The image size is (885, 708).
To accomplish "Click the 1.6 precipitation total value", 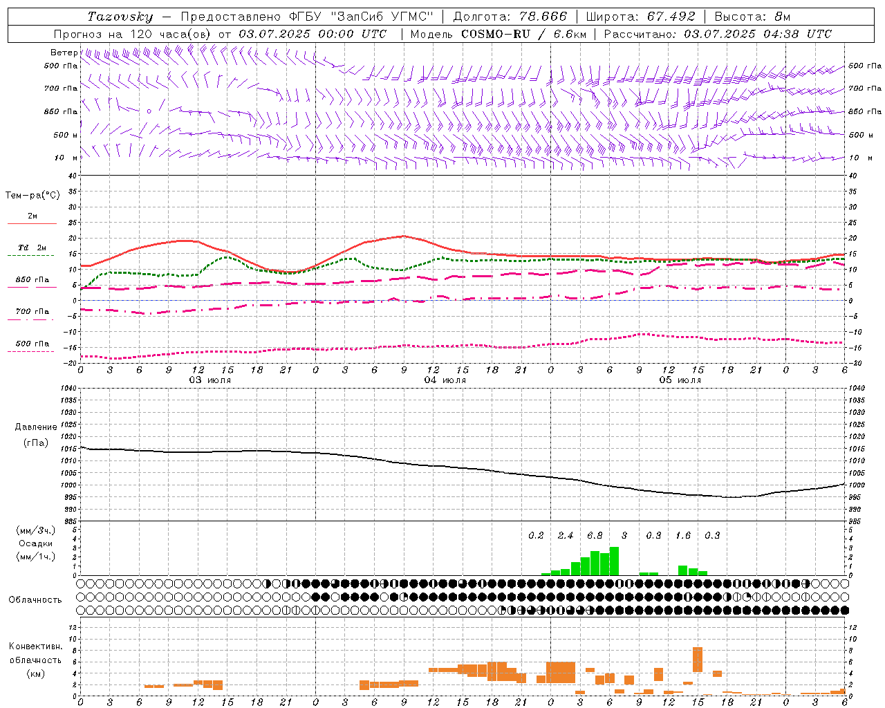I will click(683, 536).
